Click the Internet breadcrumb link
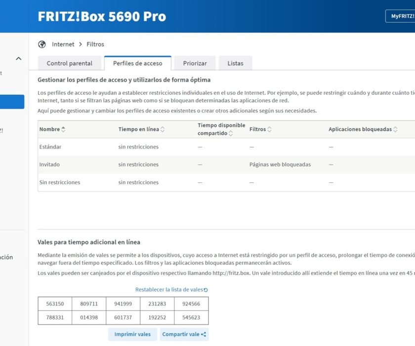The image size is (415, 346). pos(63,44)
